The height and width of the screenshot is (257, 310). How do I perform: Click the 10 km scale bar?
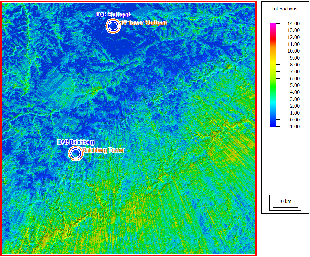(285, 204)
